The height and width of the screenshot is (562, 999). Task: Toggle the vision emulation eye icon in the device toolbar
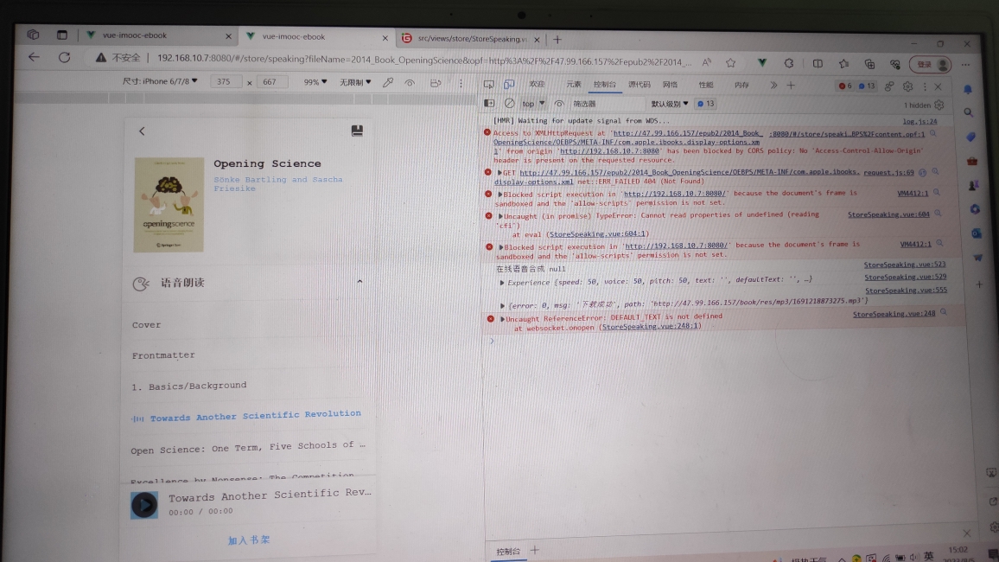tap(410, 83)
